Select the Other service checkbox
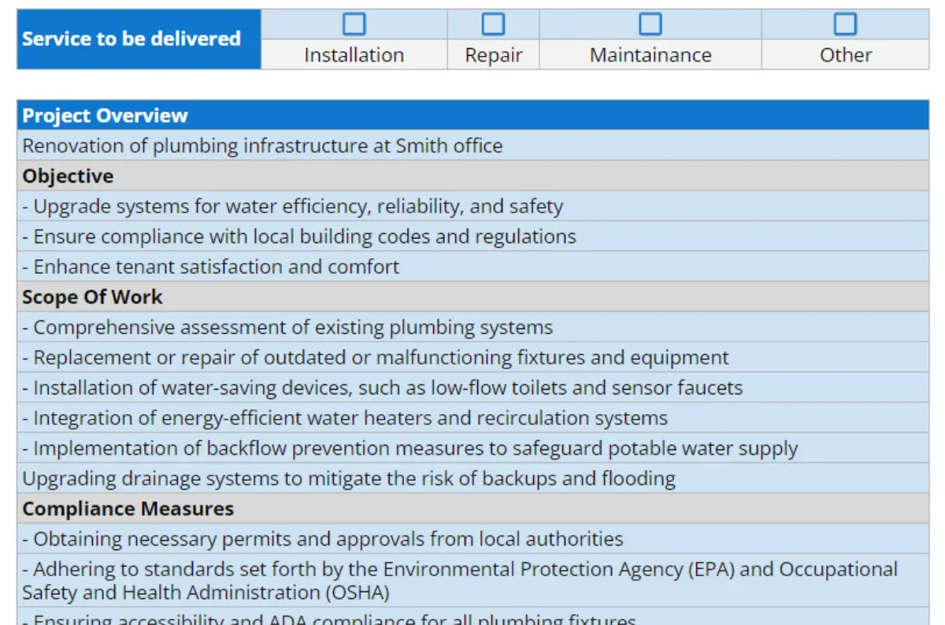Image resolution: width=945 pixels, height=625 pixels. point(845,24)
